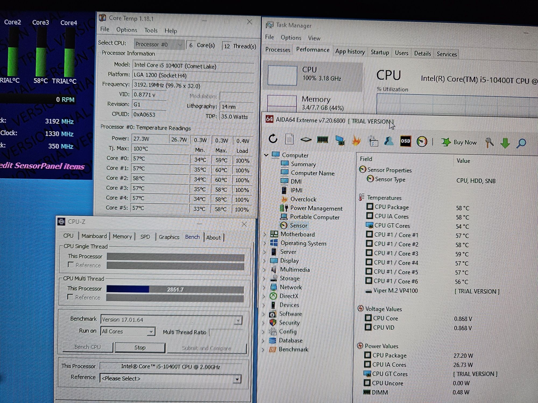538x403 pixels.
Task: Click the AIDA64 motherboard chip toolbar icon
Action: (x=306, y=139)
